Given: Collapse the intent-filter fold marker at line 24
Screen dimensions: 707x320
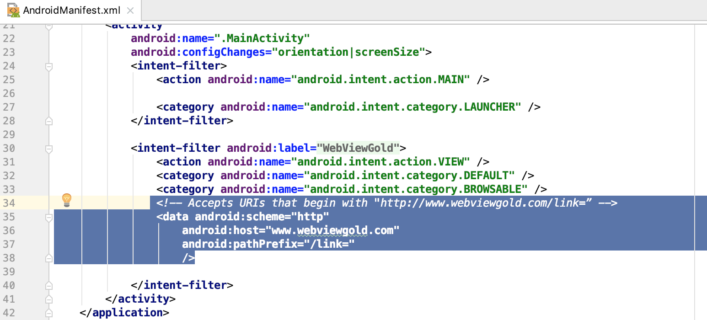Looking at the screenshot, I should point(49,66).
